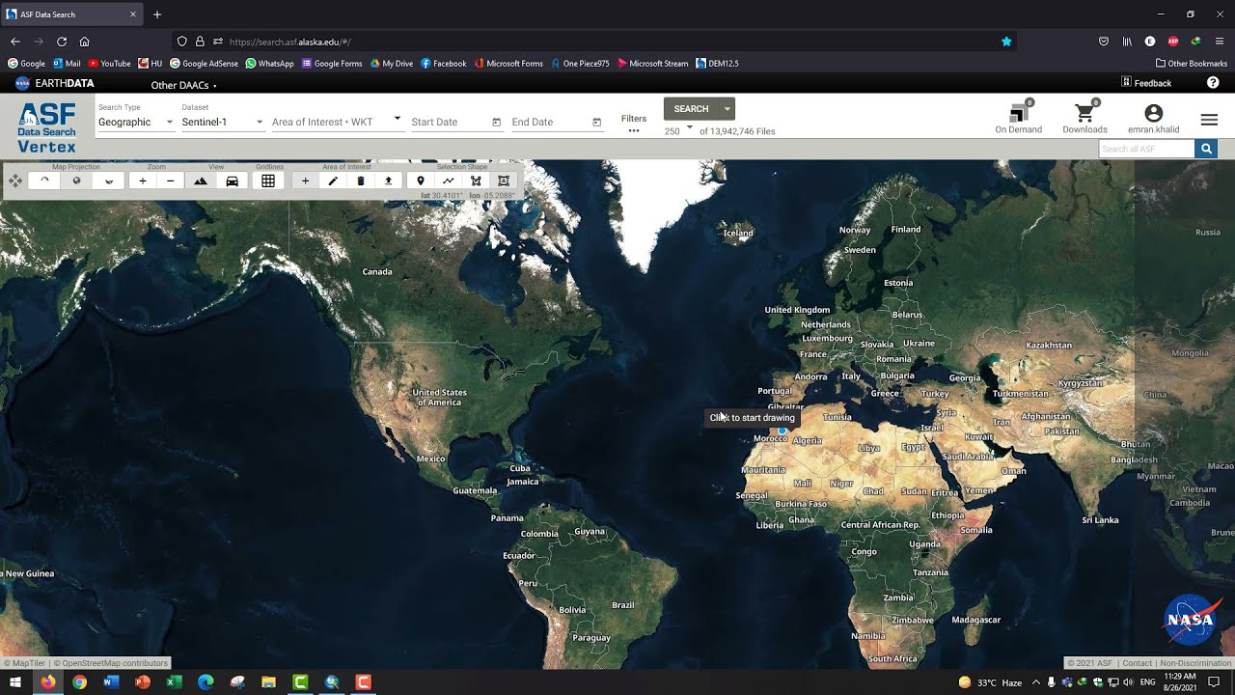The width and height of the screenshot is (1235, 695).
Task: Select the Antarctic map projection icon
Action: 109,181
